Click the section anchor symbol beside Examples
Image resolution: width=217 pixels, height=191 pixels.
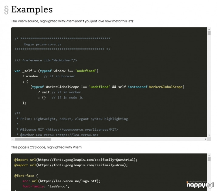(x=6, y=10)
